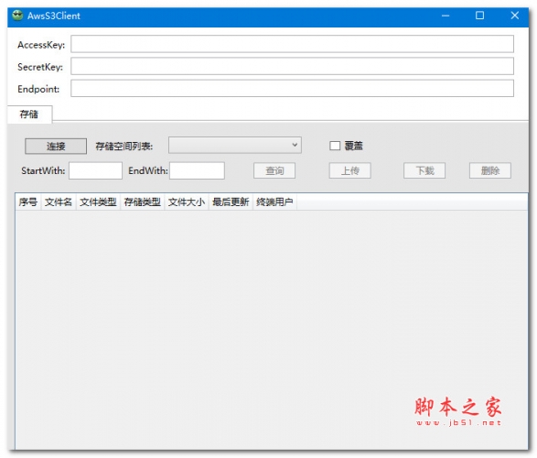Click inside the EndWith text box

pyautogui.click(x=197, y=170)
